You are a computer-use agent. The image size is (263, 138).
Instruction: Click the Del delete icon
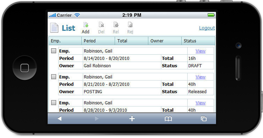(x=101, y=25)
